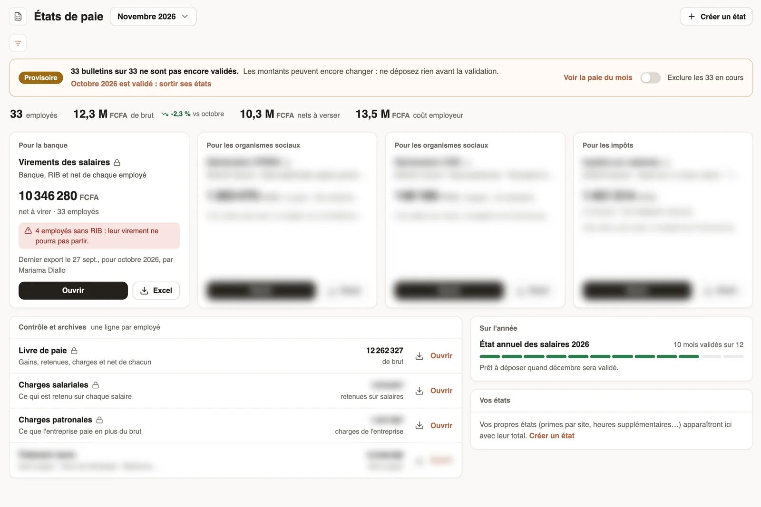The width and height of the screenshot is (761, 507).
Task: Click the downward trend icon by -2,3 %
Action: [165, 114]
